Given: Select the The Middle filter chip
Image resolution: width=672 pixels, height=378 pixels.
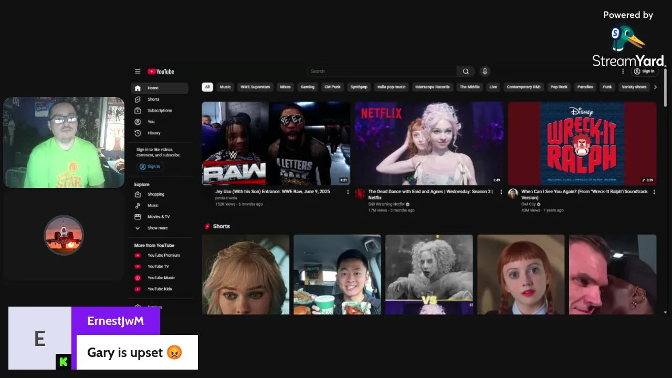Looking at the screenshot, I should pos(470,87).
